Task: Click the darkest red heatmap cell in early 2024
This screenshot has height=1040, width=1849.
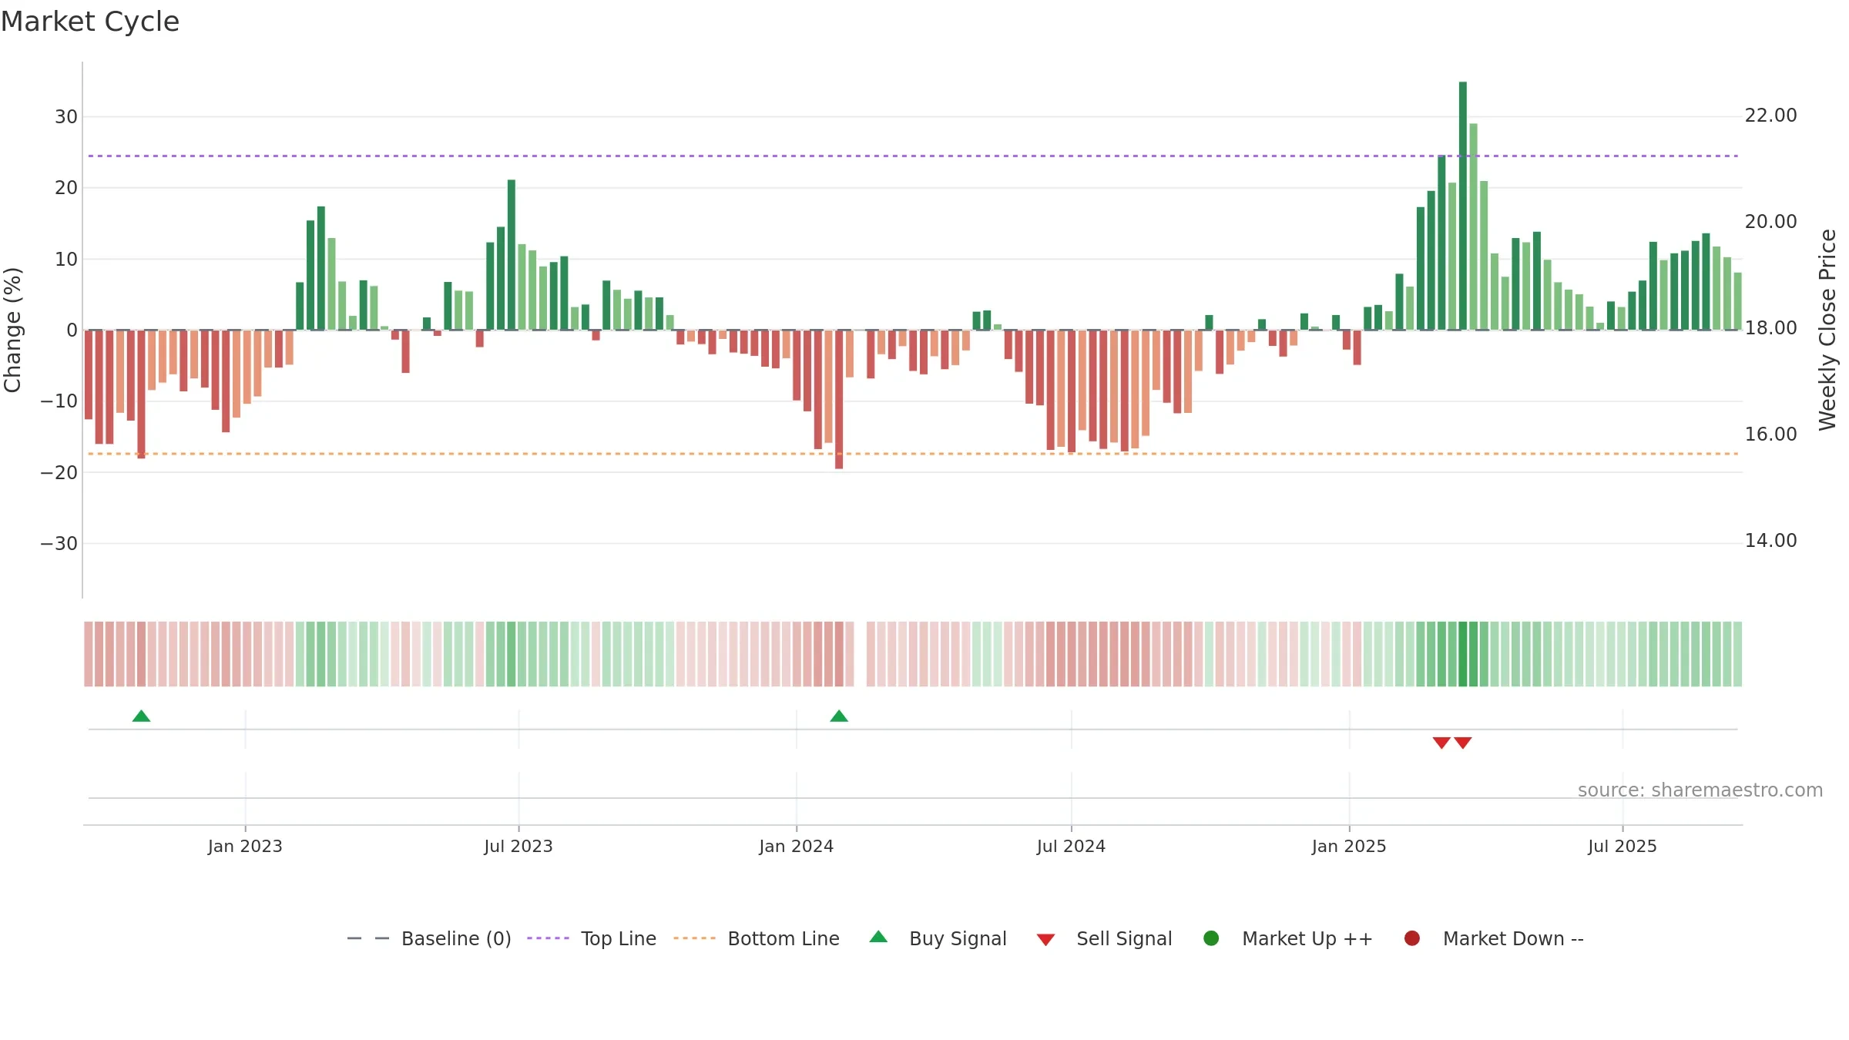Action: pos(839,654)
